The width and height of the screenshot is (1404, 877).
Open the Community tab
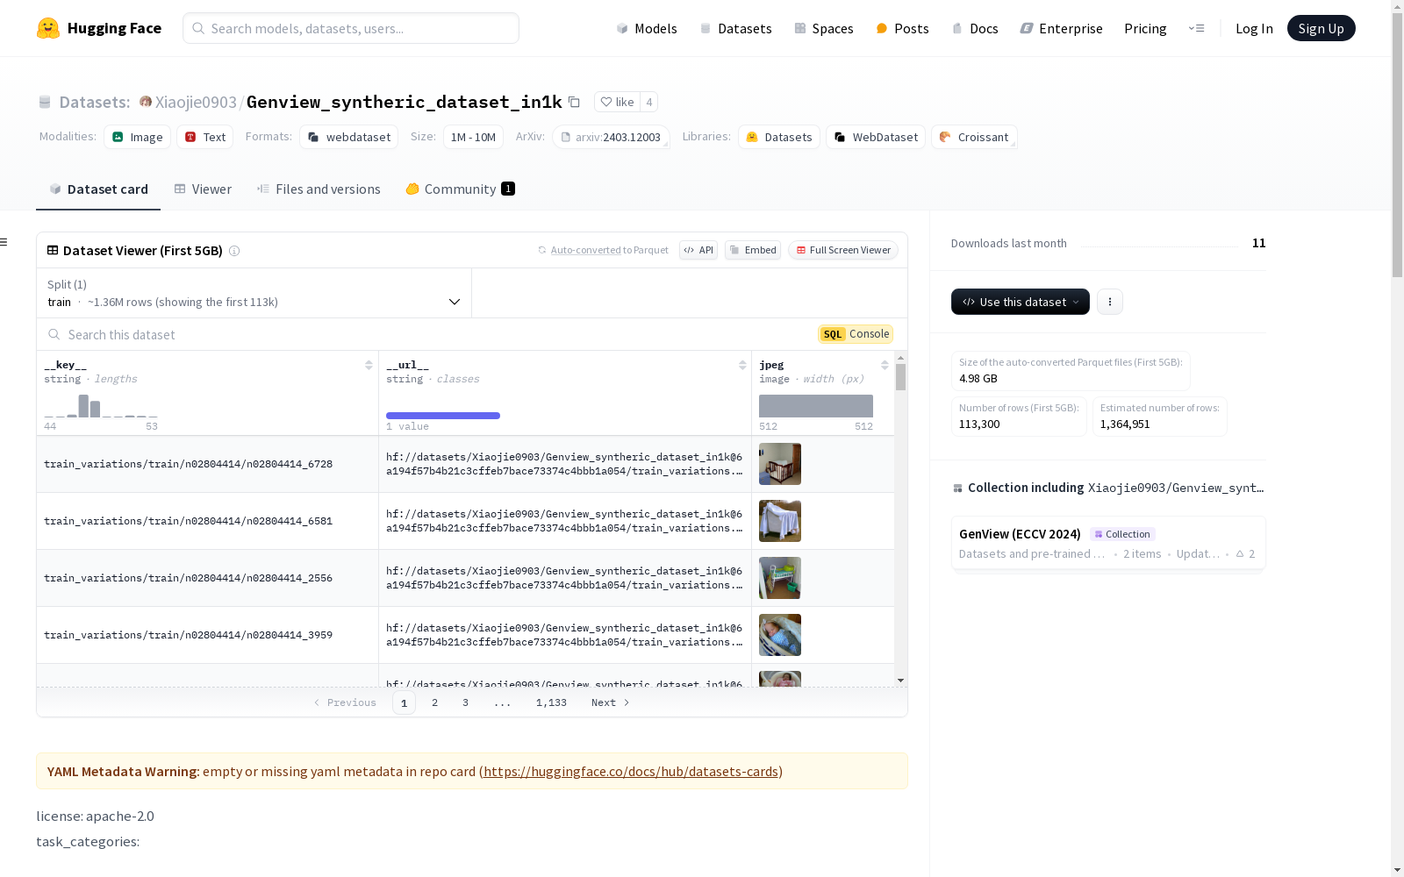pos(460,189)
